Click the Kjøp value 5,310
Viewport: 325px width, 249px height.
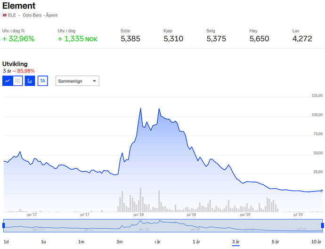click(x=173, y=39)
